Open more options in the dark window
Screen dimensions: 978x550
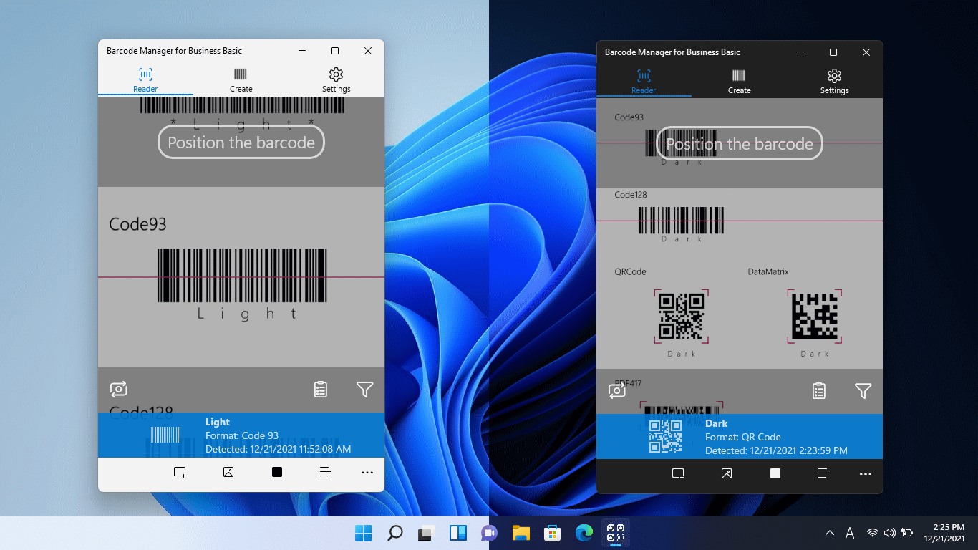[x=866, y=474]
